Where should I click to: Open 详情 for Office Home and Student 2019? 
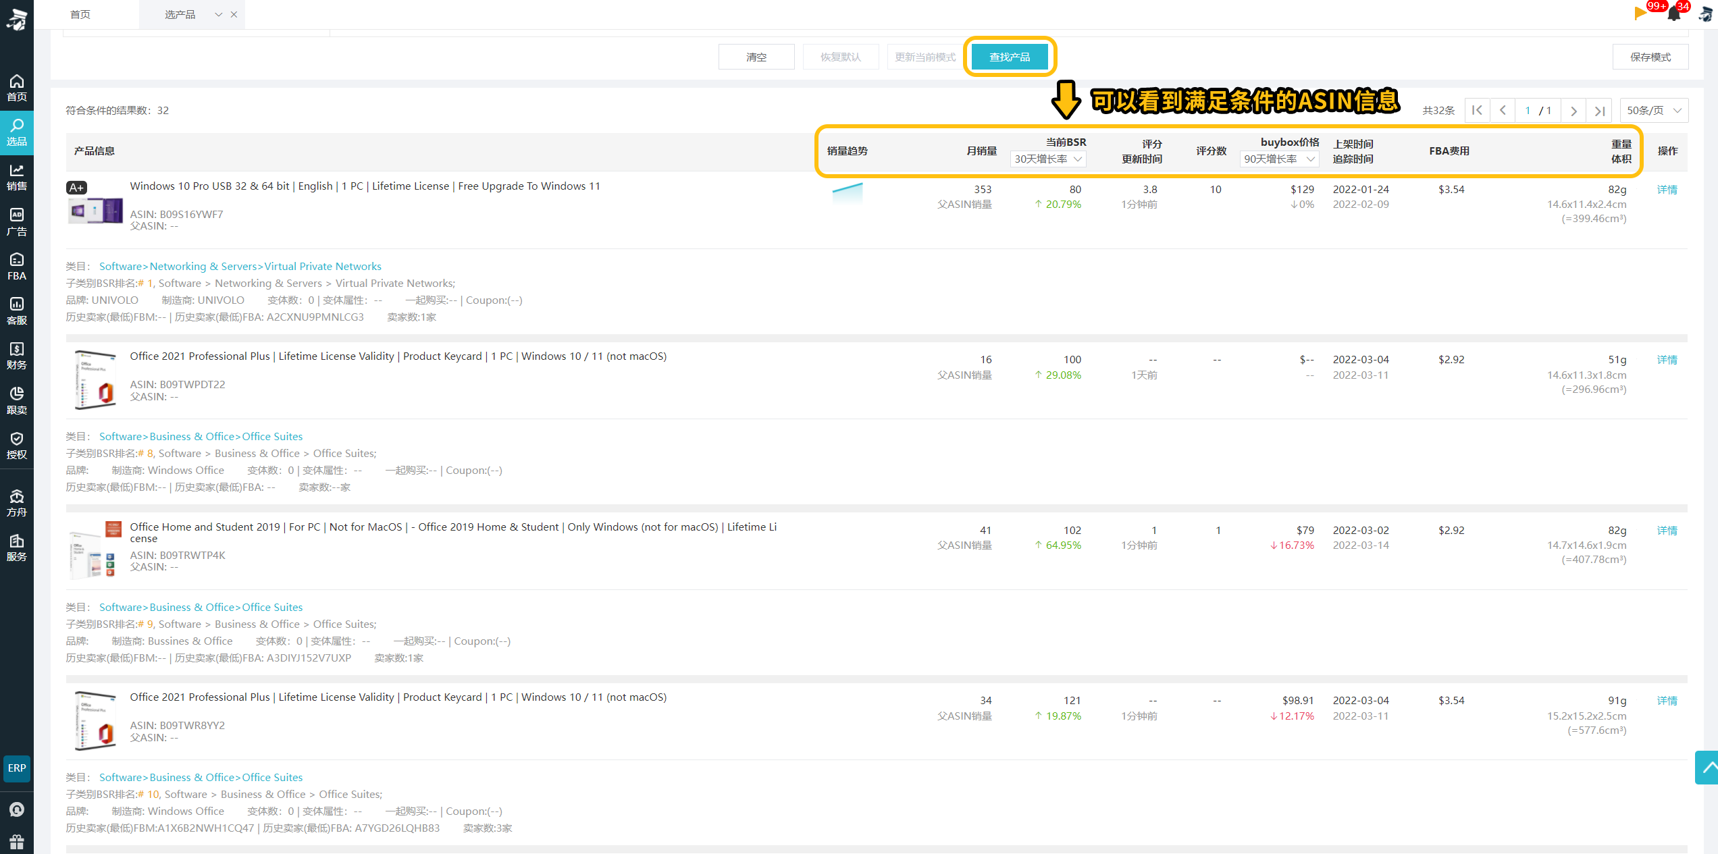coord(1667,531)
